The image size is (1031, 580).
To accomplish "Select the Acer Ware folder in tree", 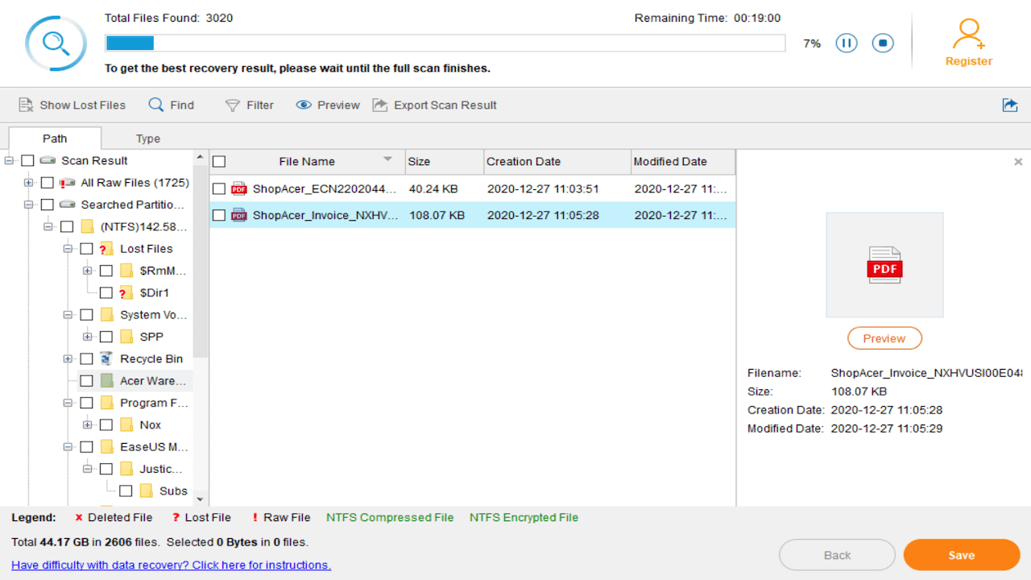I will coord(153,380).
